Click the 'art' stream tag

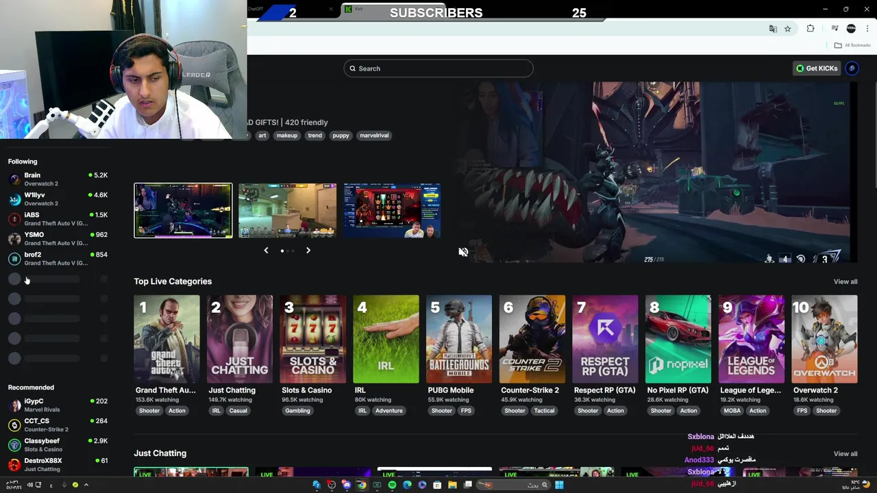coord(262,136)
